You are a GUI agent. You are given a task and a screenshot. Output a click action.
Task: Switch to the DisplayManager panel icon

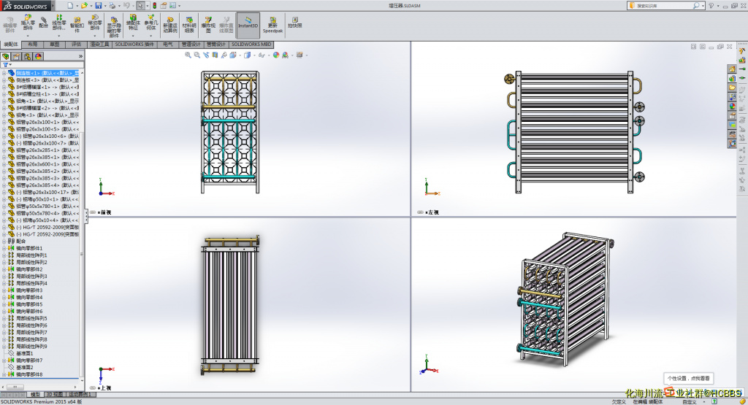[x=38, y=56]
